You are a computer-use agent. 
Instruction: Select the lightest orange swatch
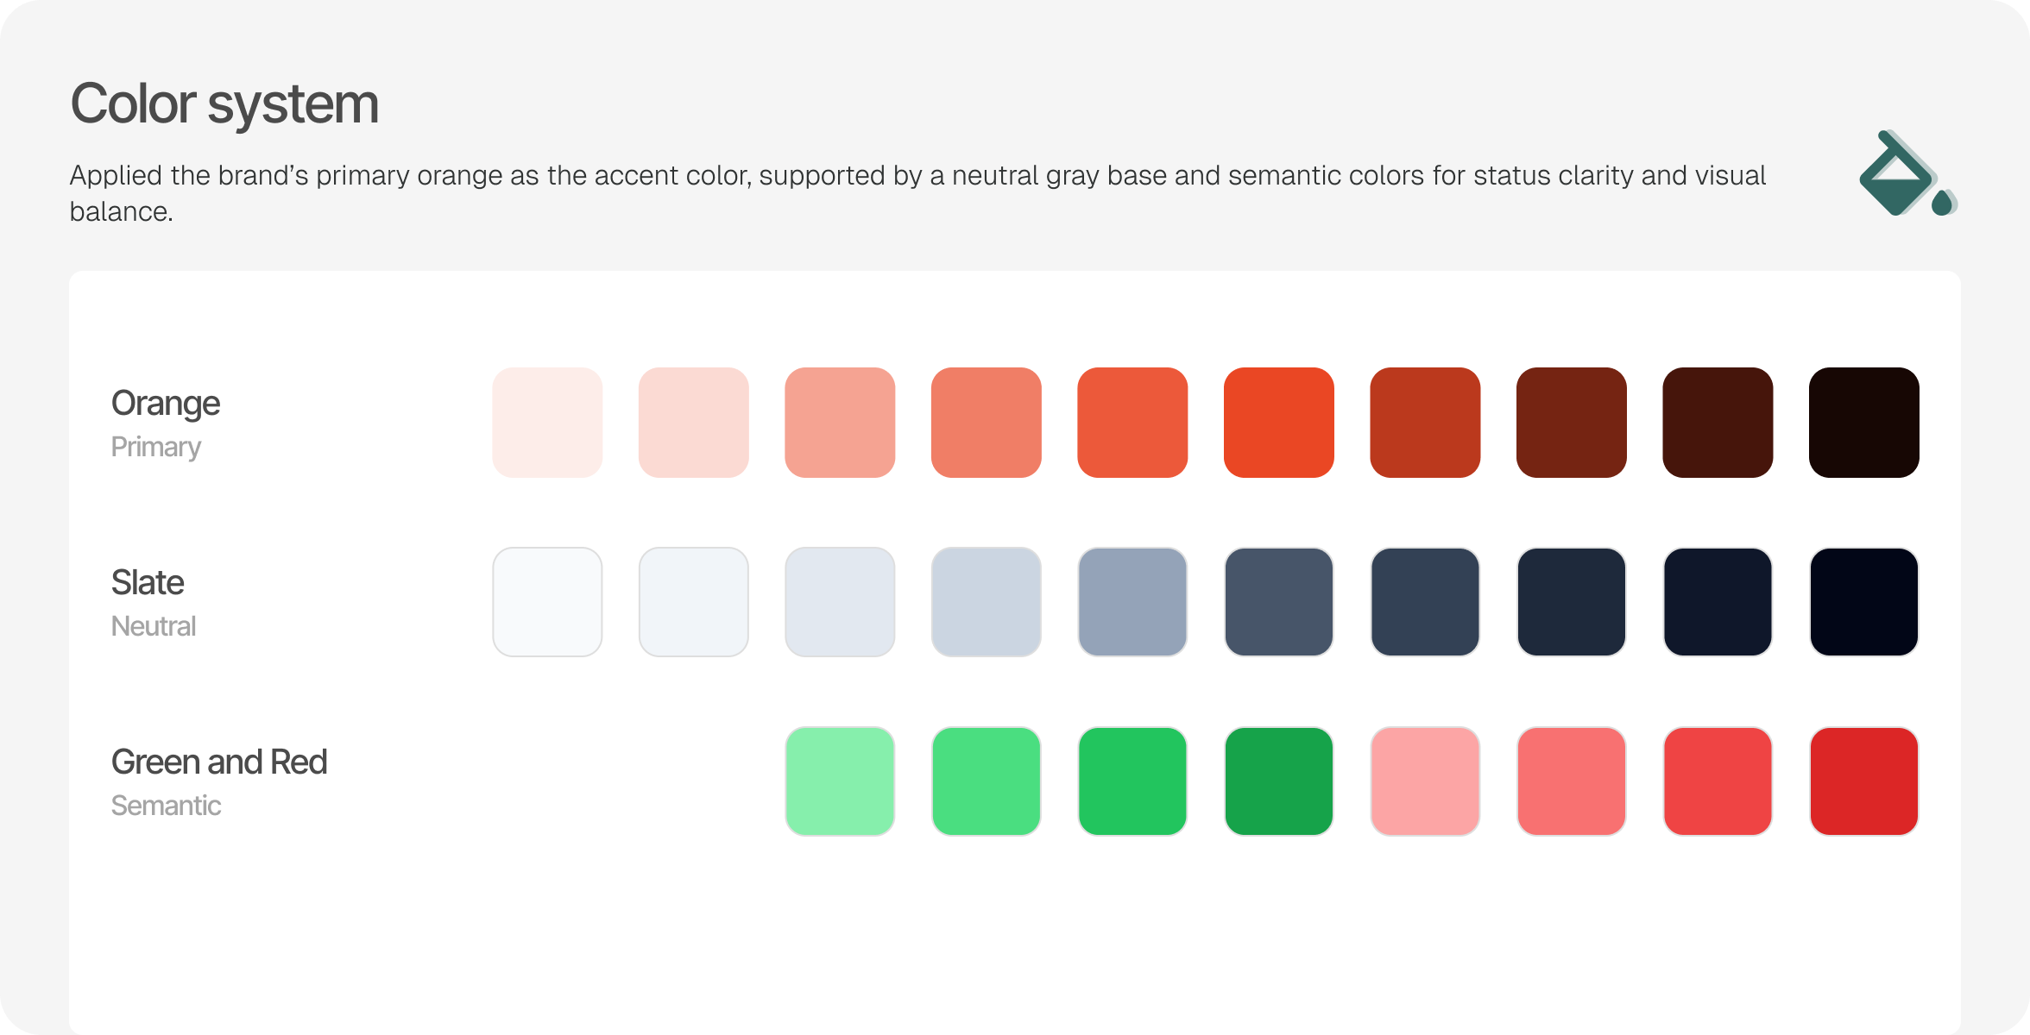547,423
